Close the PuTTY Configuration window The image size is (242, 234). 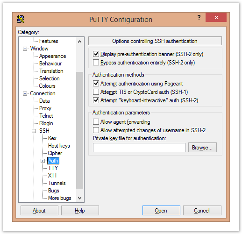click(216, 17)
